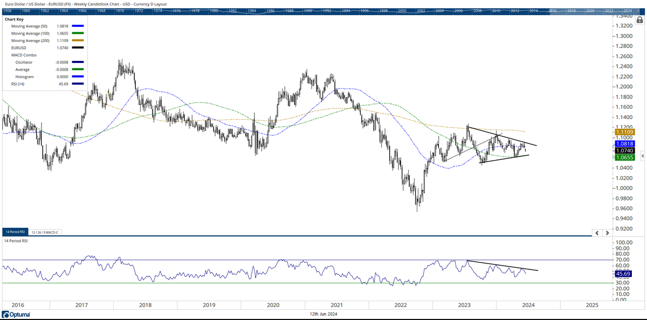Click the 2025 label on the date axis
647x320 pixels.
(x=592, y=304)
